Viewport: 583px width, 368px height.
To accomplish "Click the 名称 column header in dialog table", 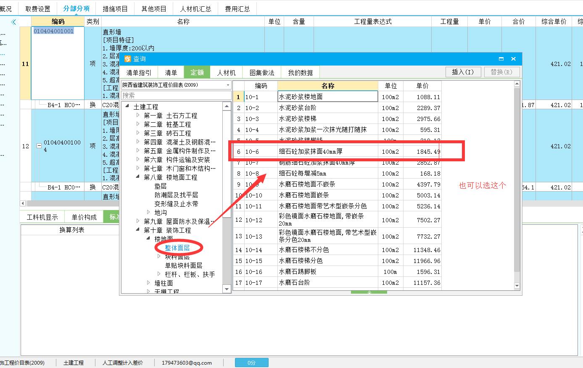I will pyautogui.click(x=328, y=86).
